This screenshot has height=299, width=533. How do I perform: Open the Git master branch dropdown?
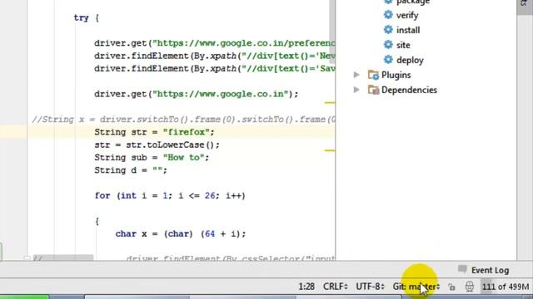(x=416, y=287)
